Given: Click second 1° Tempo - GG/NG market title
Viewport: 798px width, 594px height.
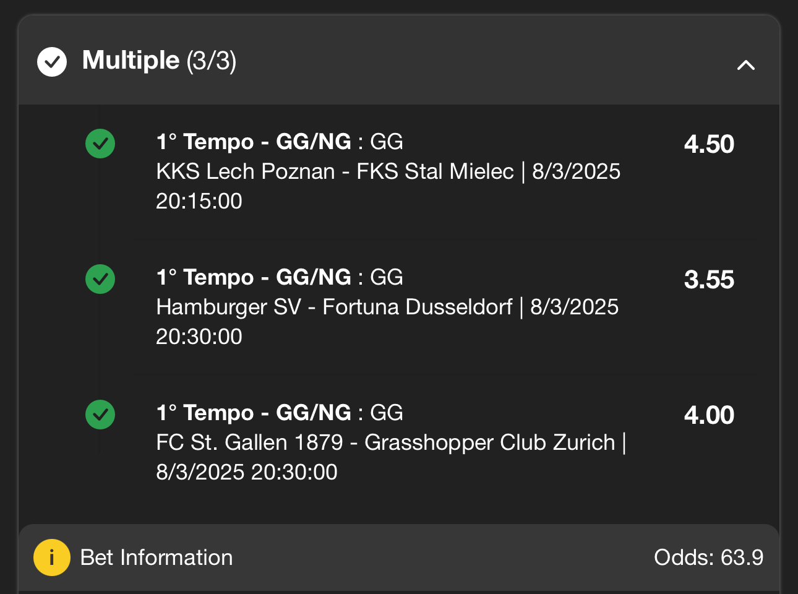Looking at the screenshot, I should (x=254, y=277).
